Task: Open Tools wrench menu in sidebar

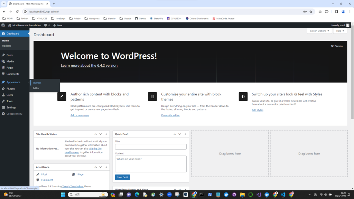Action: point(3,101)
